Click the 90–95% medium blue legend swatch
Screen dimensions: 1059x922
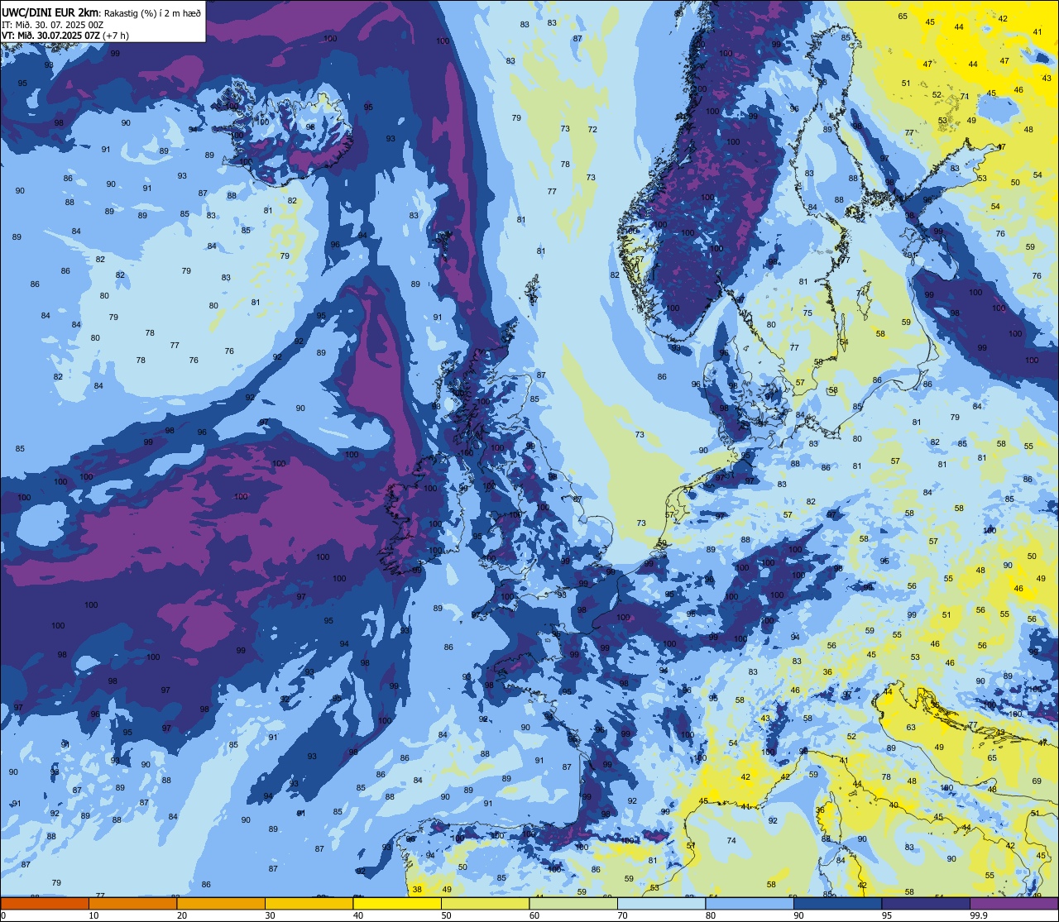838,903
